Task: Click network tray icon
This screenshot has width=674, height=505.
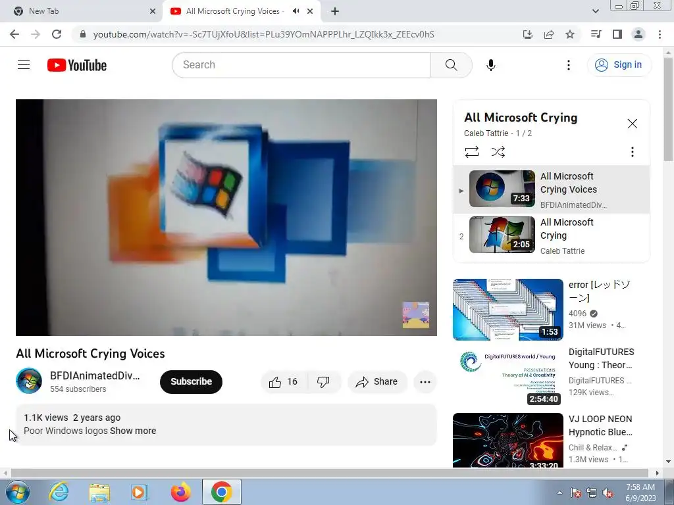Action: pos(592,493)
